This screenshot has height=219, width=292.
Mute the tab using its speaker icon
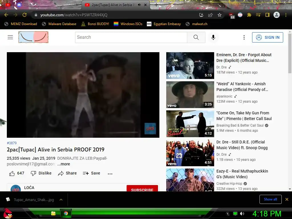pyautogui.click(x=139, y=5)
